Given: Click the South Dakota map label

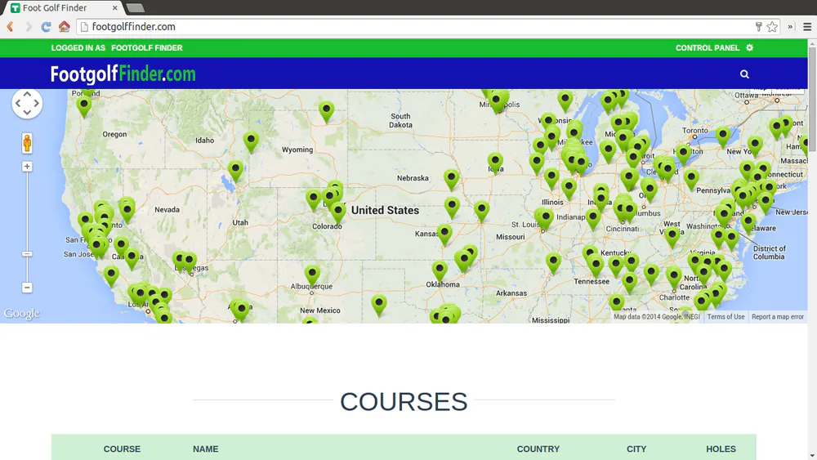Looking at the screenshot, I should pos(400,120).
